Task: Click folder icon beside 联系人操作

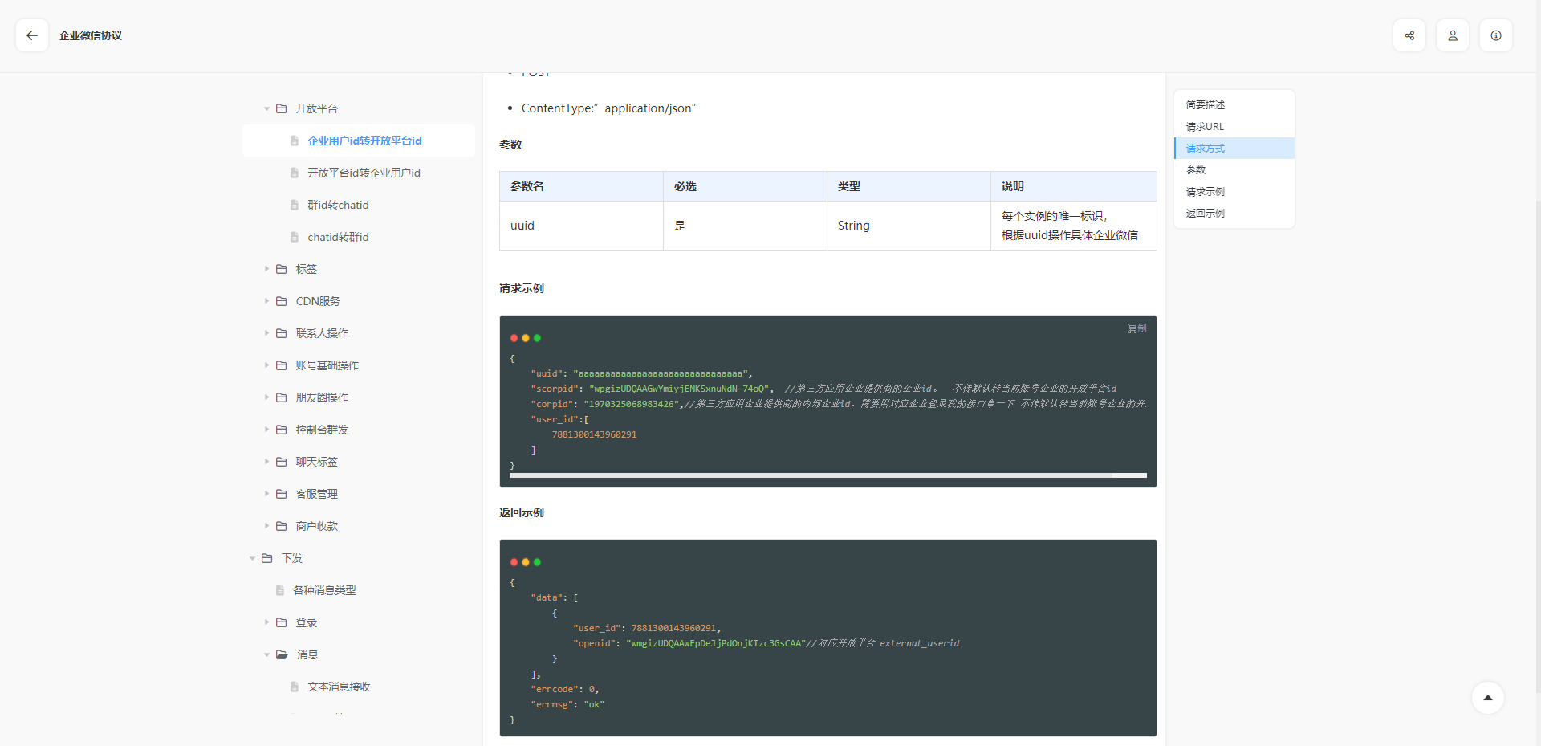Action: click(282, 333)
